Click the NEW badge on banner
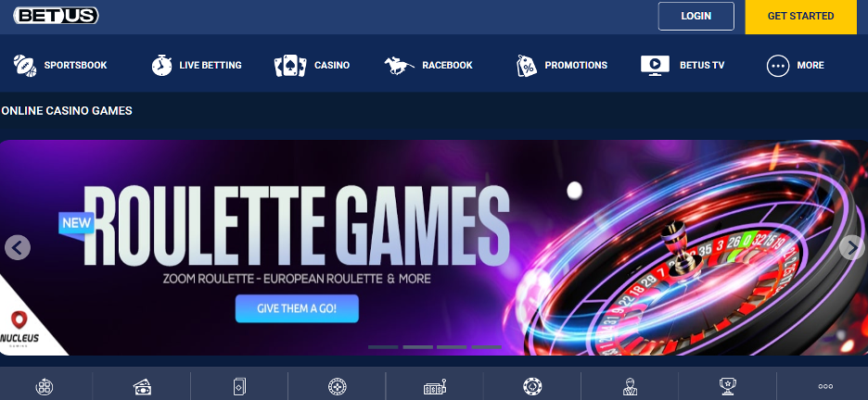 point(76,223)
